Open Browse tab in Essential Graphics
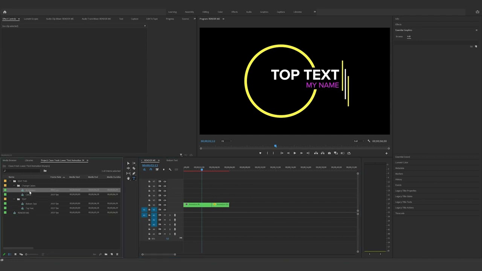The height and width of the screenshot is (271, 482). coord(399,37)
